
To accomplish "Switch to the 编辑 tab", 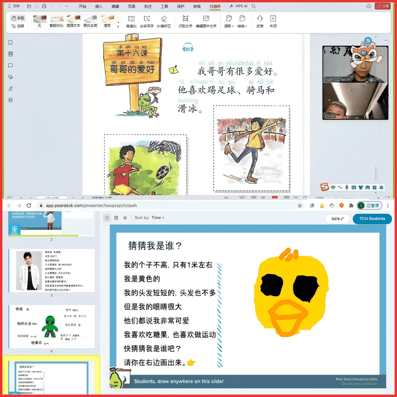I will 115,6.
